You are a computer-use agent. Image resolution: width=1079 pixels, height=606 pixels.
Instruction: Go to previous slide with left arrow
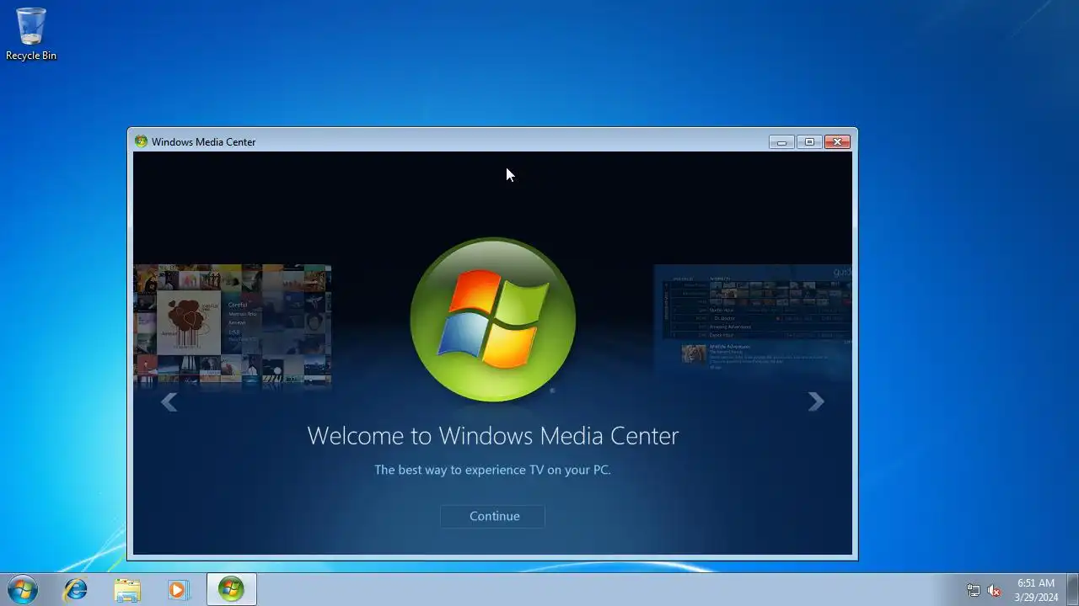coord(169,402)
